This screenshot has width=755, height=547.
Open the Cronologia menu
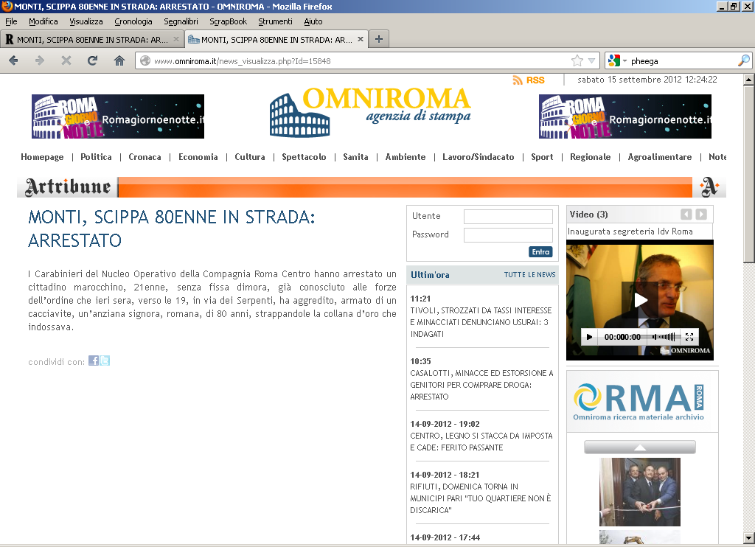(133, 21)
